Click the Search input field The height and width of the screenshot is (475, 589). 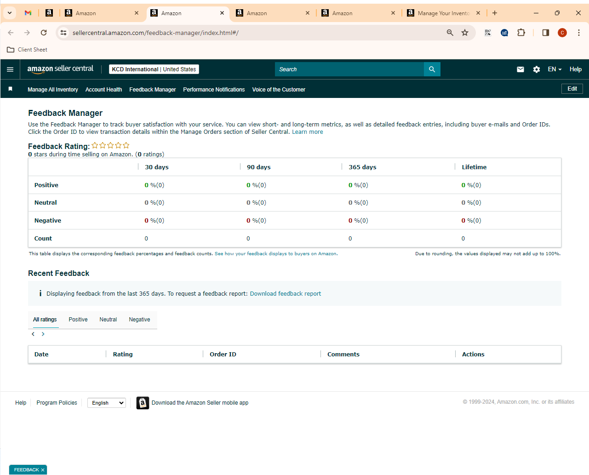(349, 69)
